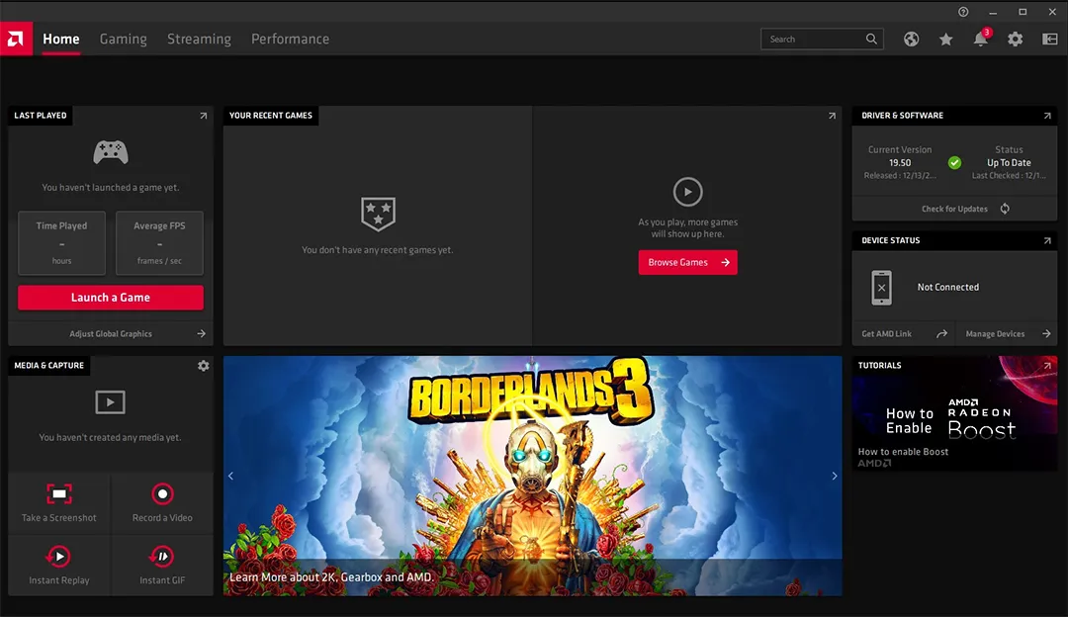Open the How to Enable Boost tutorial

coord(954,413)
